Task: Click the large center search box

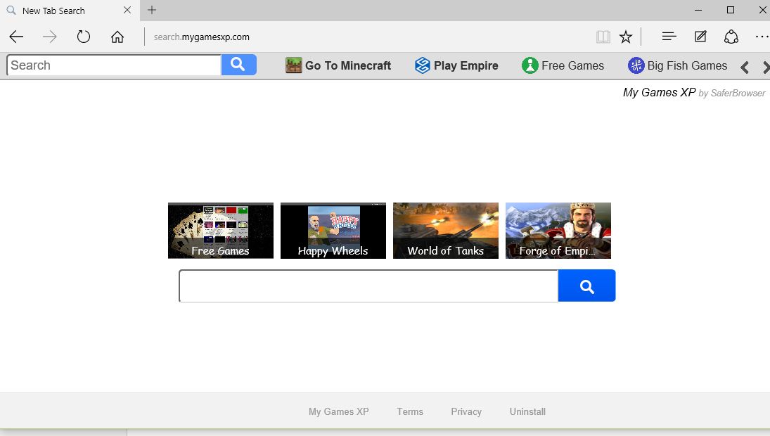Action: click(368, 286)
